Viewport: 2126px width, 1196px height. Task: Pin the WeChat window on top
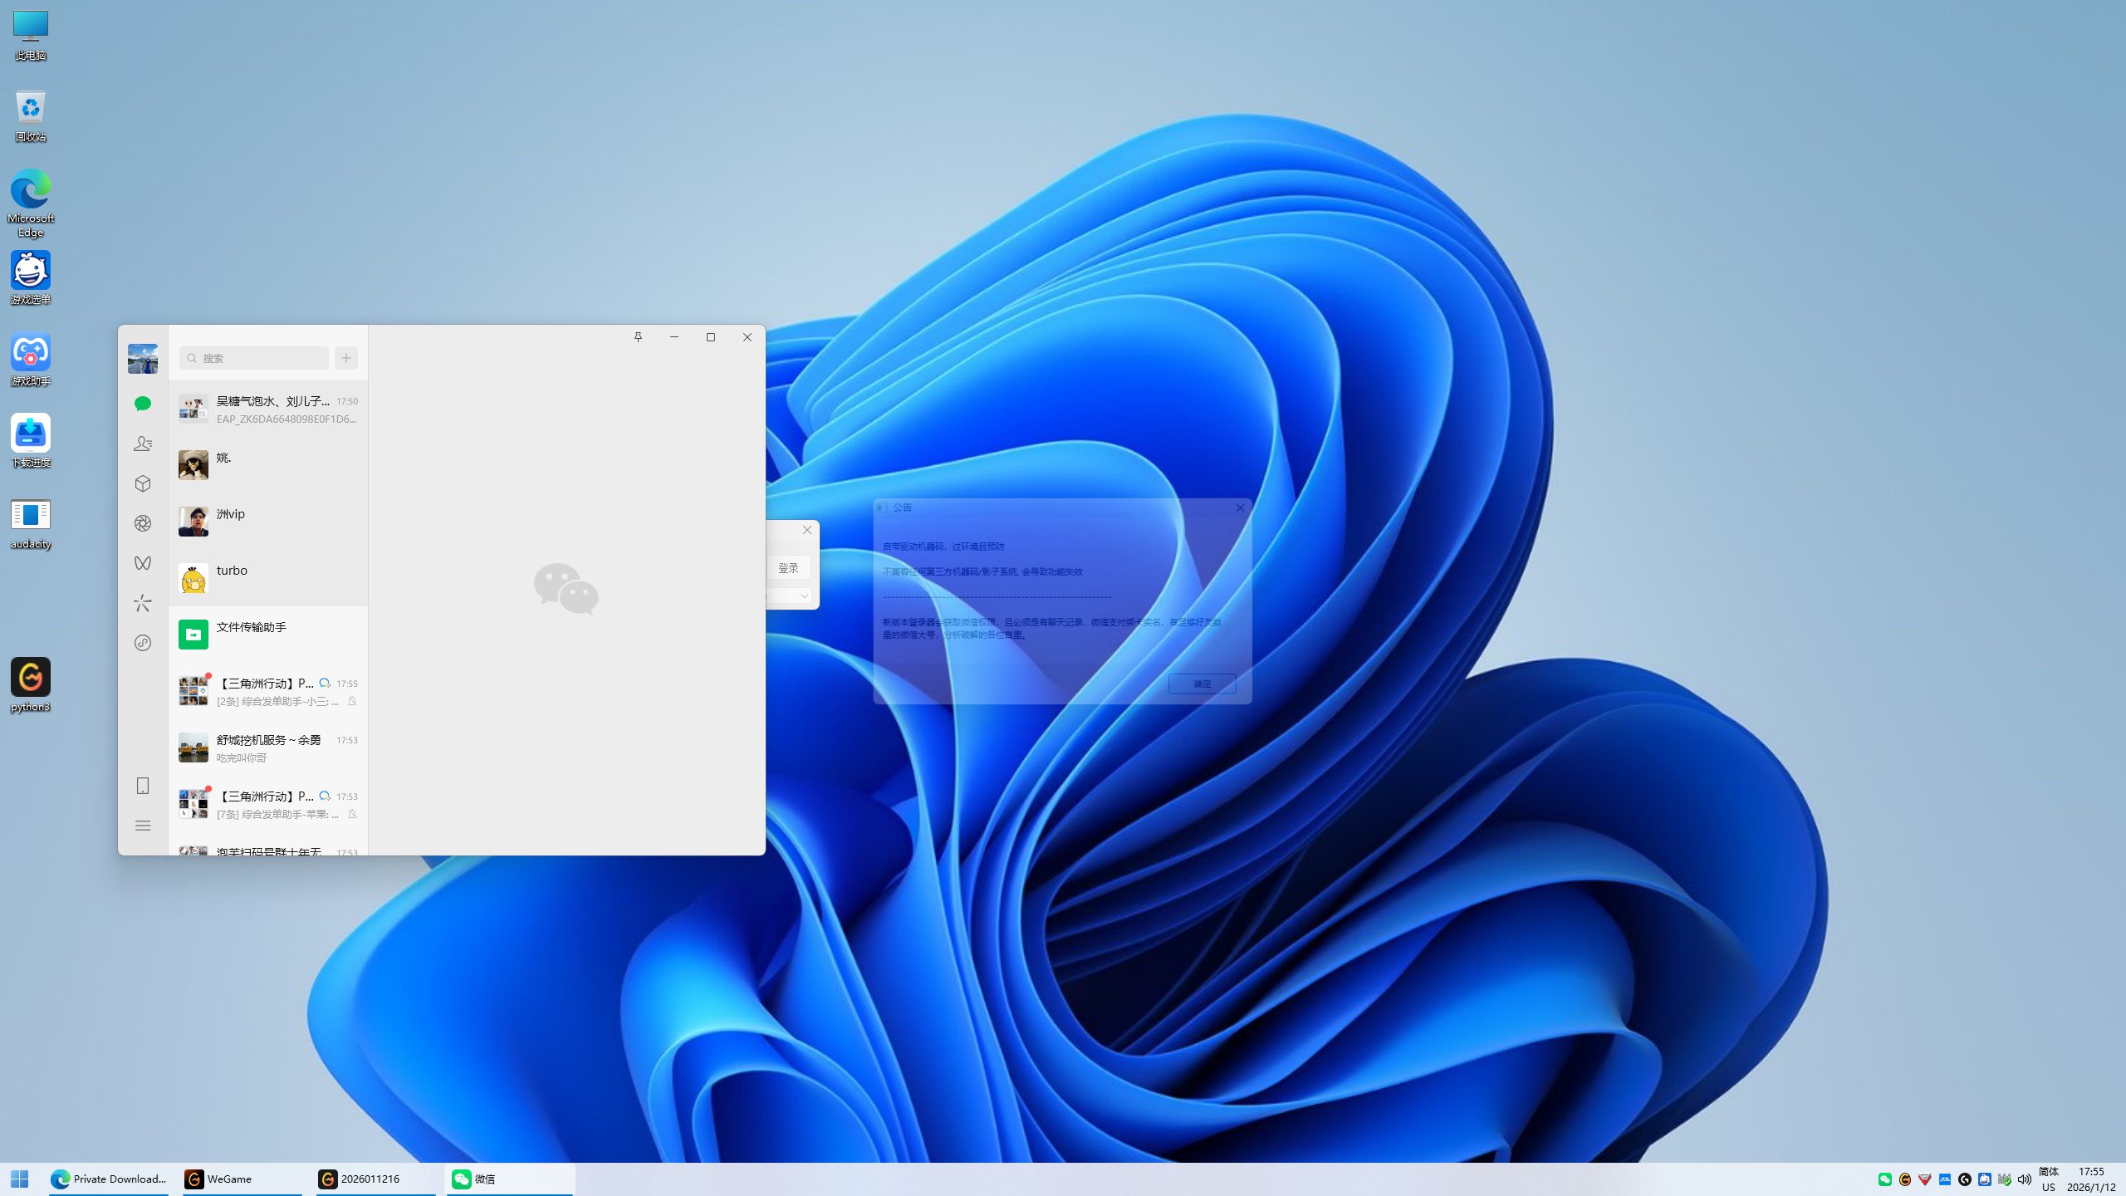click(x=638, y=337)
